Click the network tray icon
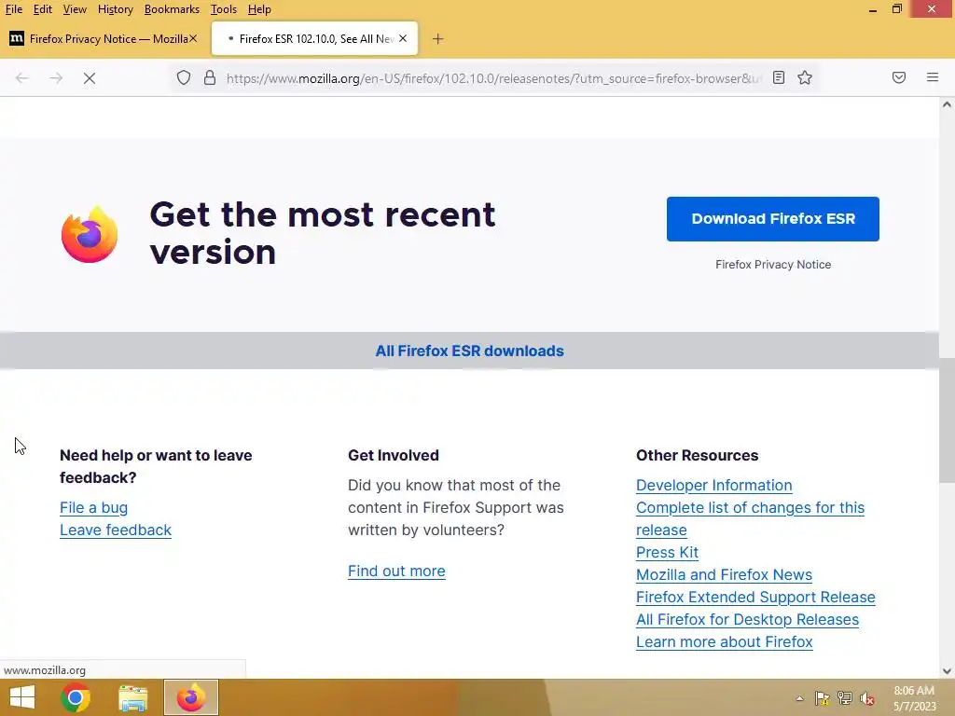The width and height of the screenshot is (955, 716). point(845,698)
